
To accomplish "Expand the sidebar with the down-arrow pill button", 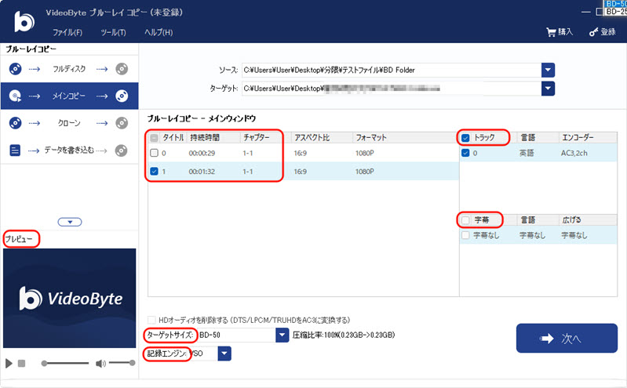I will 70,222.
